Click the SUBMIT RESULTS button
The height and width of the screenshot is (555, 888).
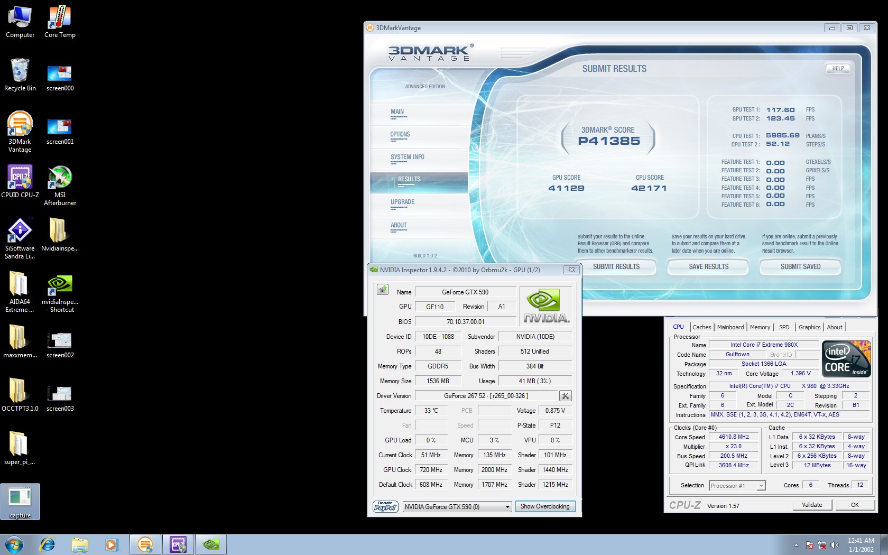[x=616, y=267]
